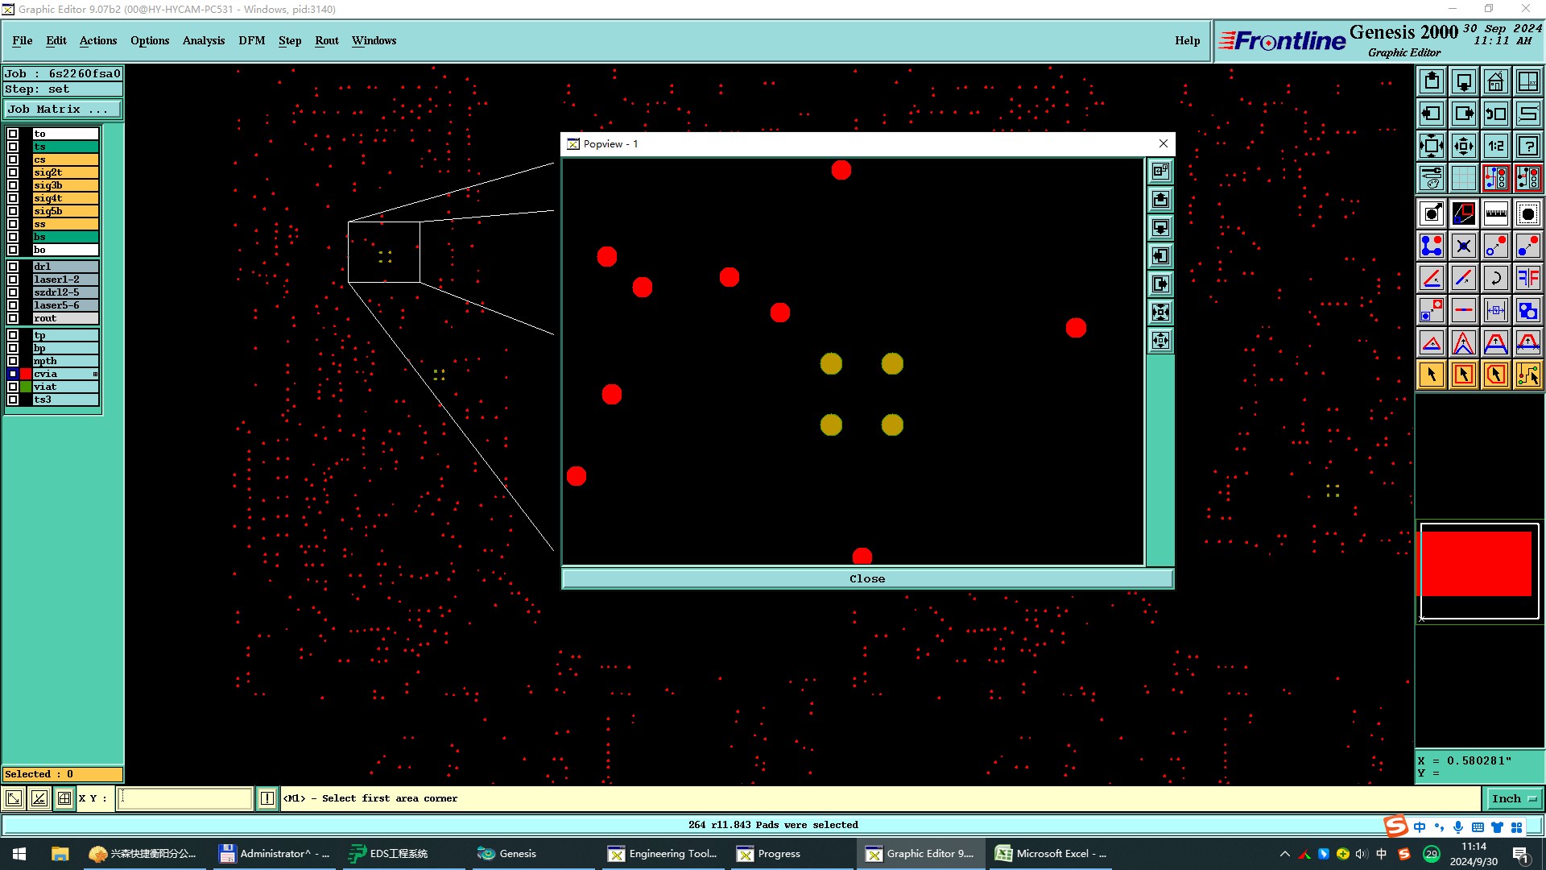The height and width of the screenshot is (870, 1546).
Task: Toggle the checkbox for layer sig2t
Action: (13, 172)
